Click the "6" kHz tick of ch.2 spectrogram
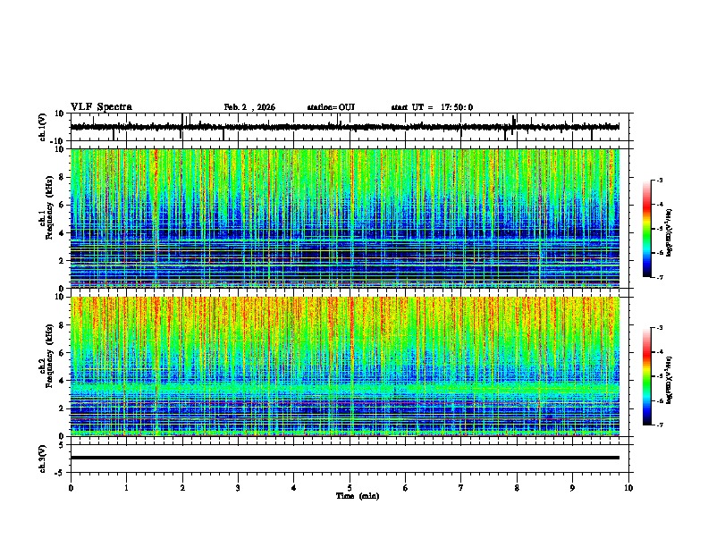This screenshot has width=708, height=547. [62, 353]
